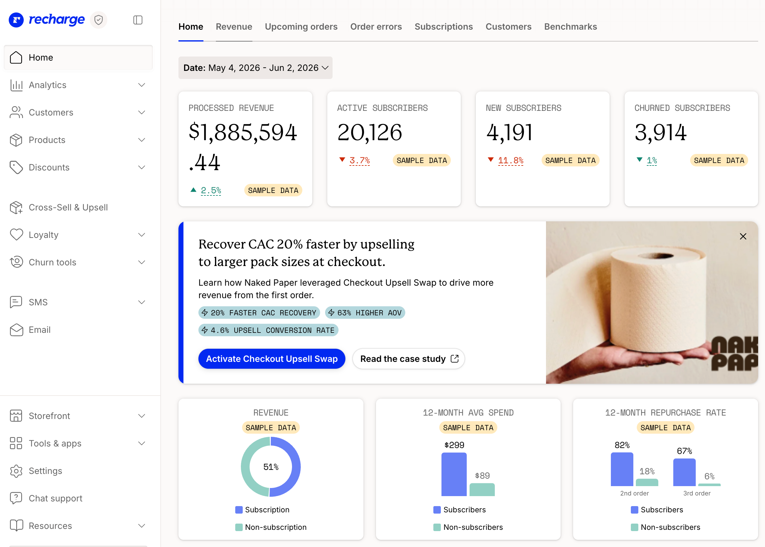Click the 1% churned subscribers change
The image size is (765, 547).
click(651, 160)
